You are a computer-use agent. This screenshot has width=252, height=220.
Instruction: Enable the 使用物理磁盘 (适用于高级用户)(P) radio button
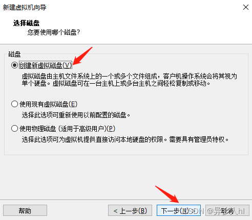click(x=14, y=129)
